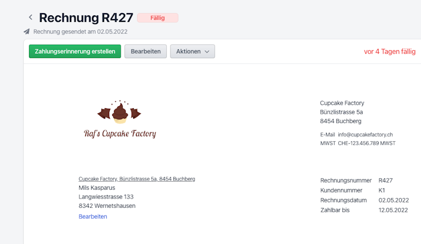Open the Aktionen dropdown menu
Screen dimensions: 421x244
click(192, 51)
